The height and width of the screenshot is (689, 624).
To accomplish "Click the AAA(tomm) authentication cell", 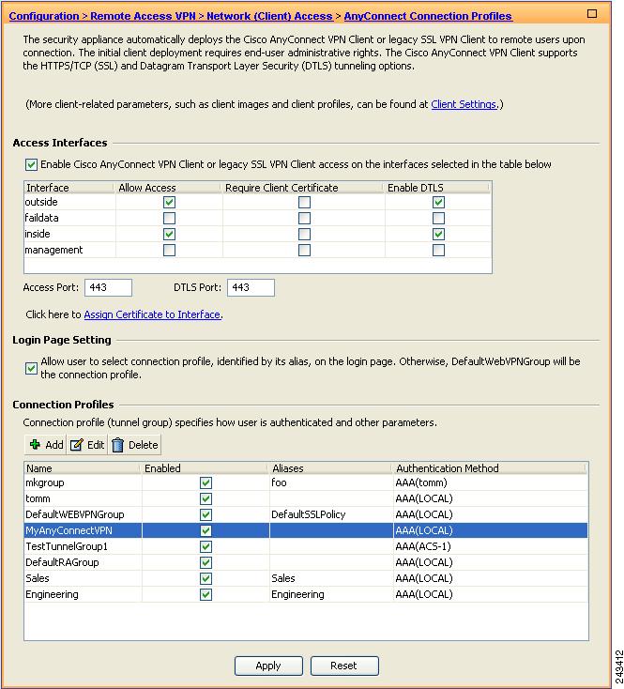I will [491, 482].
